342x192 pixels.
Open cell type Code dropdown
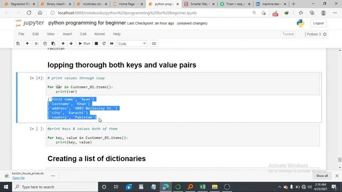(132, 44)
